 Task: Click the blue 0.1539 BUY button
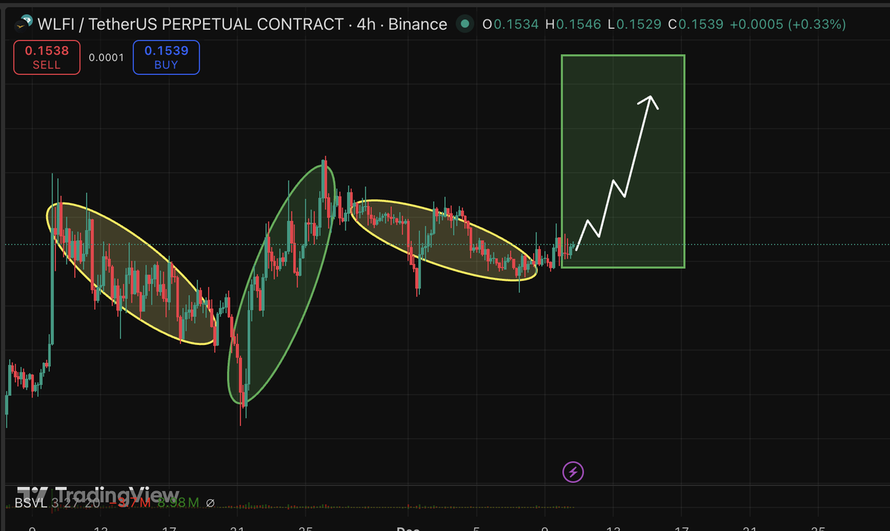(166, 58)
